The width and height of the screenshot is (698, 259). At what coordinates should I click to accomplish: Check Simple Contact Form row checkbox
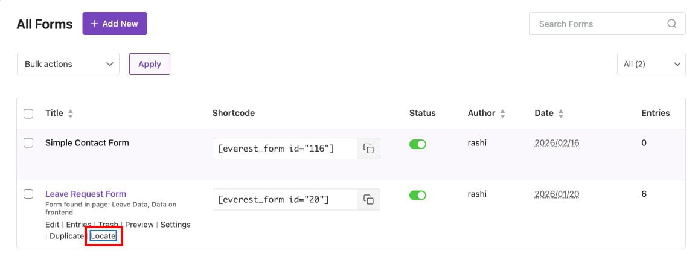tap(28, 143)
